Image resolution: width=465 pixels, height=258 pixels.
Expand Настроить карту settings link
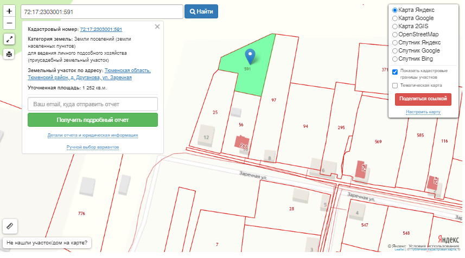click(x=423, y=112)
